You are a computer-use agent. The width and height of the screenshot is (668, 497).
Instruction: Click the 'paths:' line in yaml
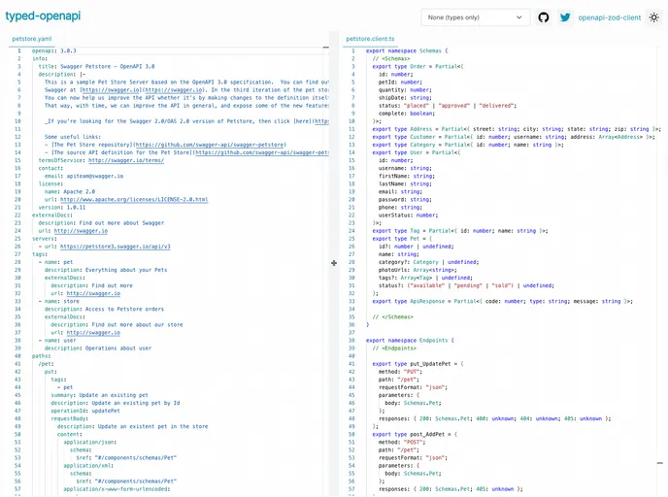click(42, 356)
